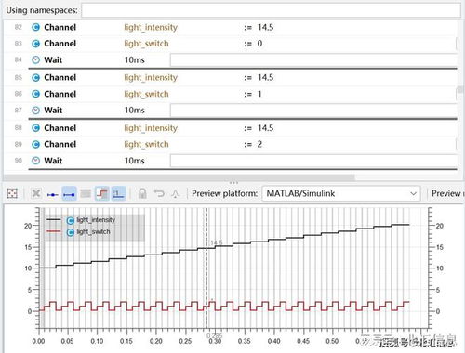Expand the Preview platform dropdown chevron
This screenshot has height=353, width=465.
pos(413,193)
